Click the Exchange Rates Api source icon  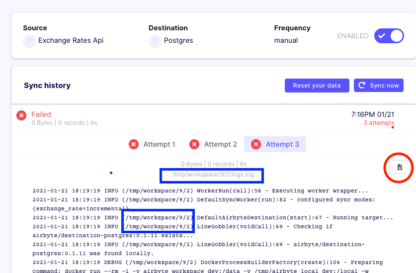coord(29,41)
